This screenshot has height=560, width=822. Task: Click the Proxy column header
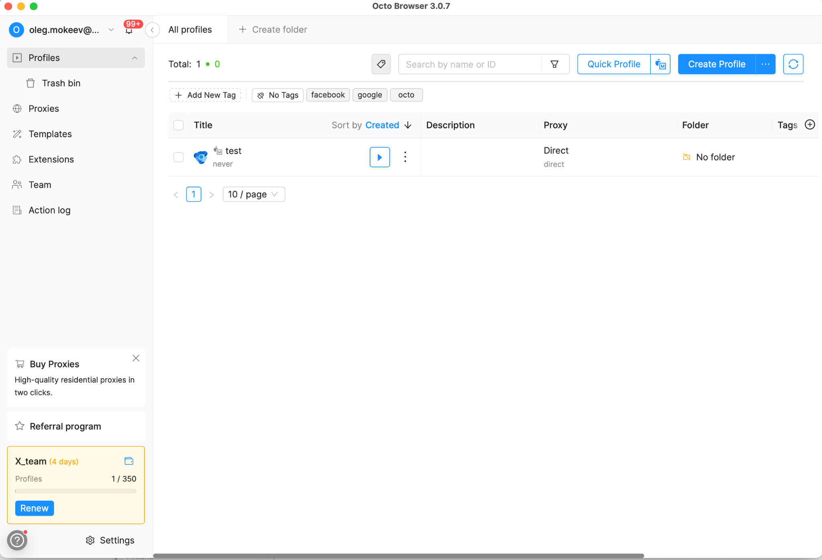tap(555, 125)
